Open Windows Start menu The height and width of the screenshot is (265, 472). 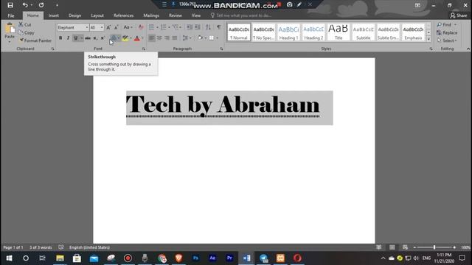9,258
